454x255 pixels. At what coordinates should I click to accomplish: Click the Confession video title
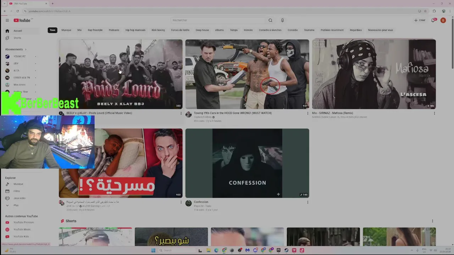pyautogui.click(x=201, y=202)
